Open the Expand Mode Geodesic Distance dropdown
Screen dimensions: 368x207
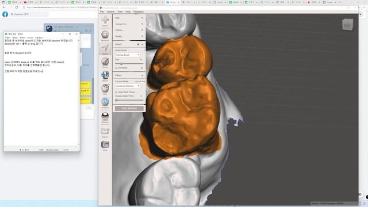128,86
